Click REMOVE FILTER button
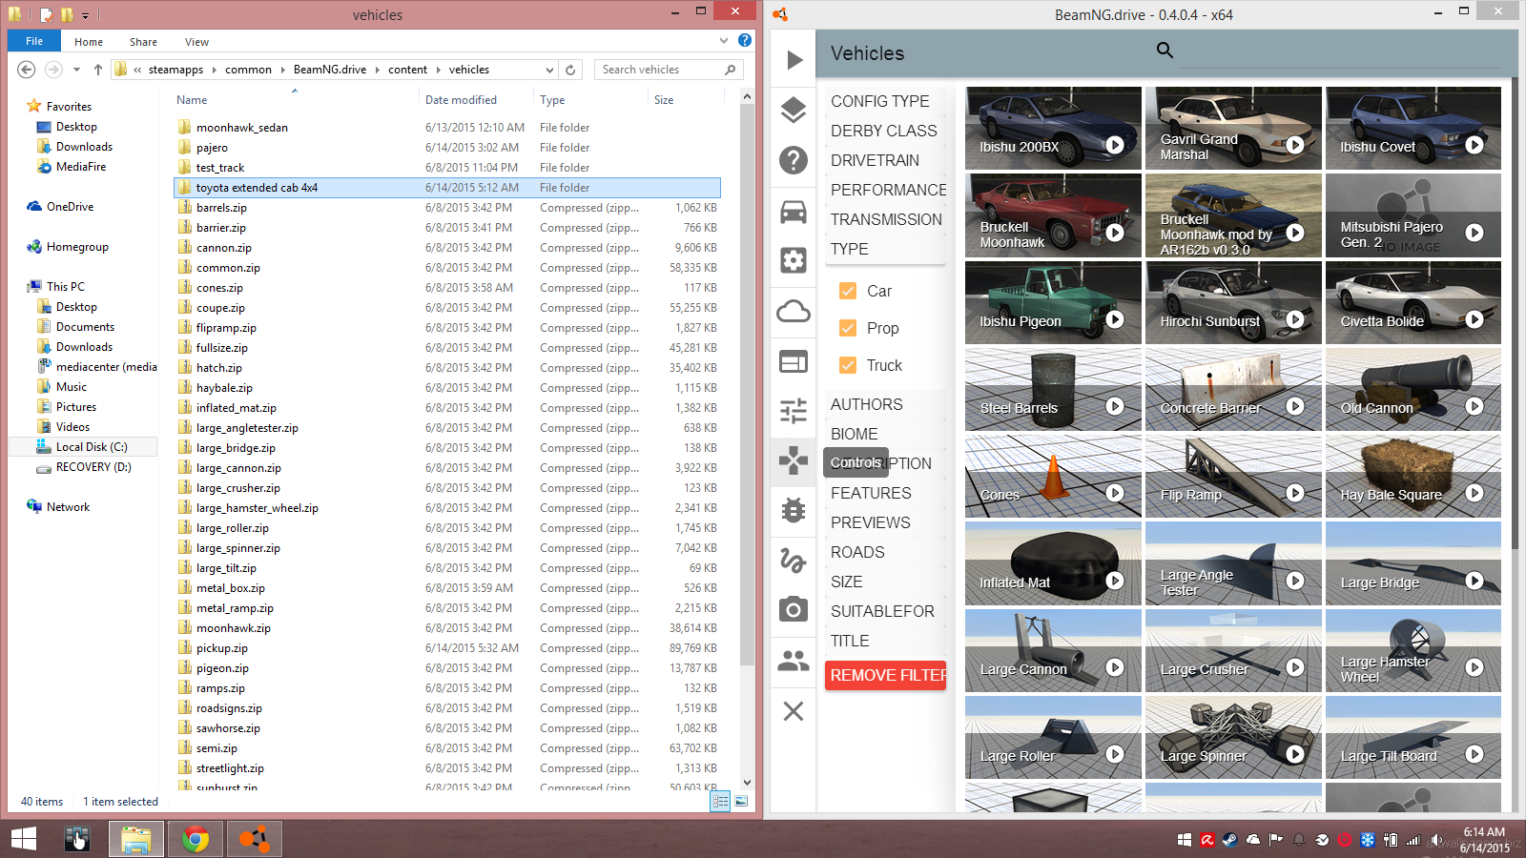 (885, 675)
